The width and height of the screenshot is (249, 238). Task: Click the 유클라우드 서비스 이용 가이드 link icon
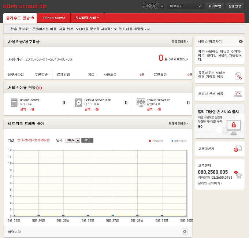[238, 76]
